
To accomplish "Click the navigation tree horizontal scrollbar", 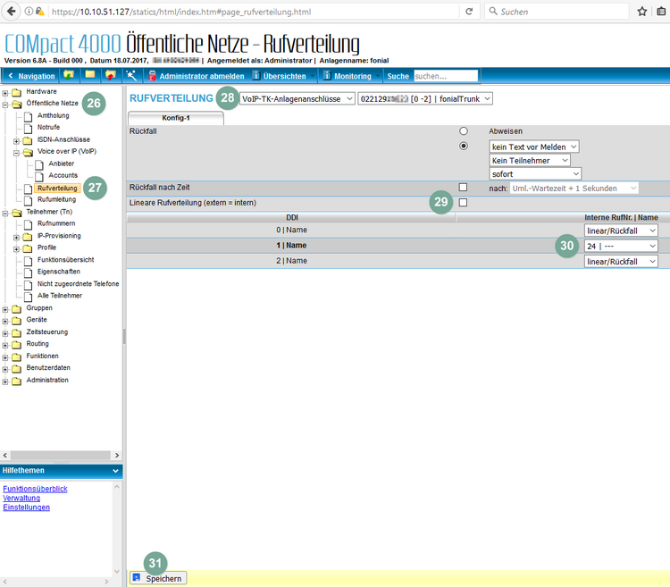I will coord(60,455).
